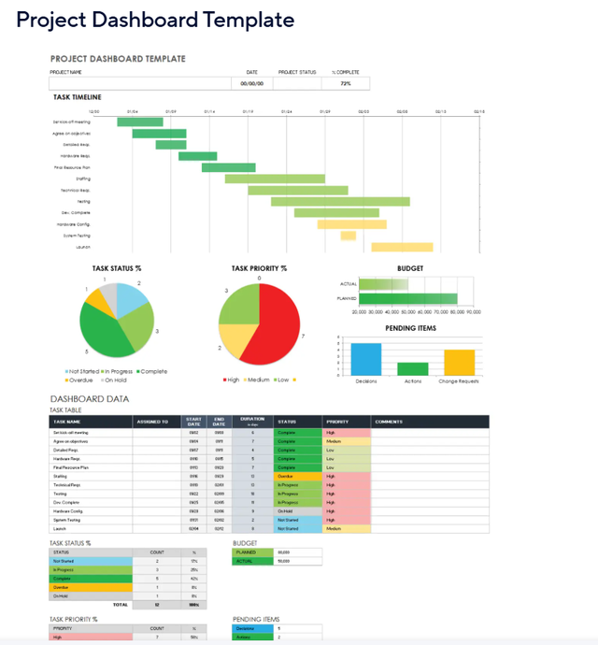Select the 72% complete cell

pyautogui.click(x=346, y=83)
